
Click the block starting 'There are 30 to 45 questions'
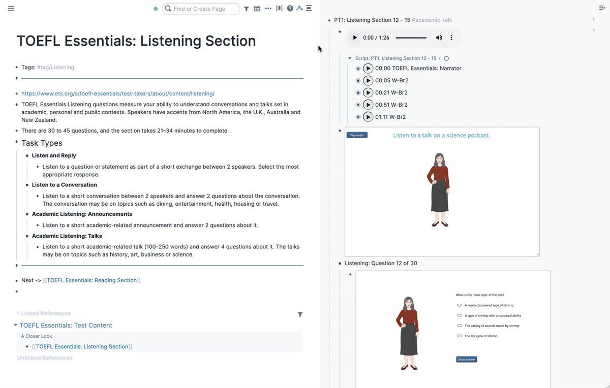tap(125, 131)
